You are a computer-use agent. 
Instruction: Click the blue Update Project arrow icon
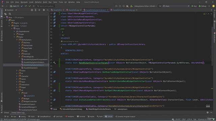coord(22,6)
